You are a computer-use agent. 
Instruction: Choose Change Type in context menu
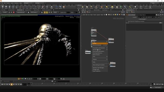click(100, 69)
